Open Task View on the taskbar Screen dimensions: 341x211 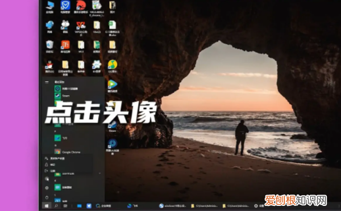point(65,206)
